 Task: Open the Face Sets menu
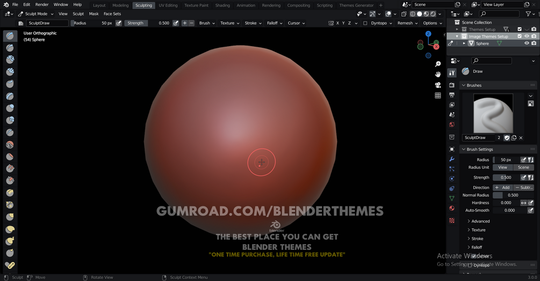[x=112, y=14]
